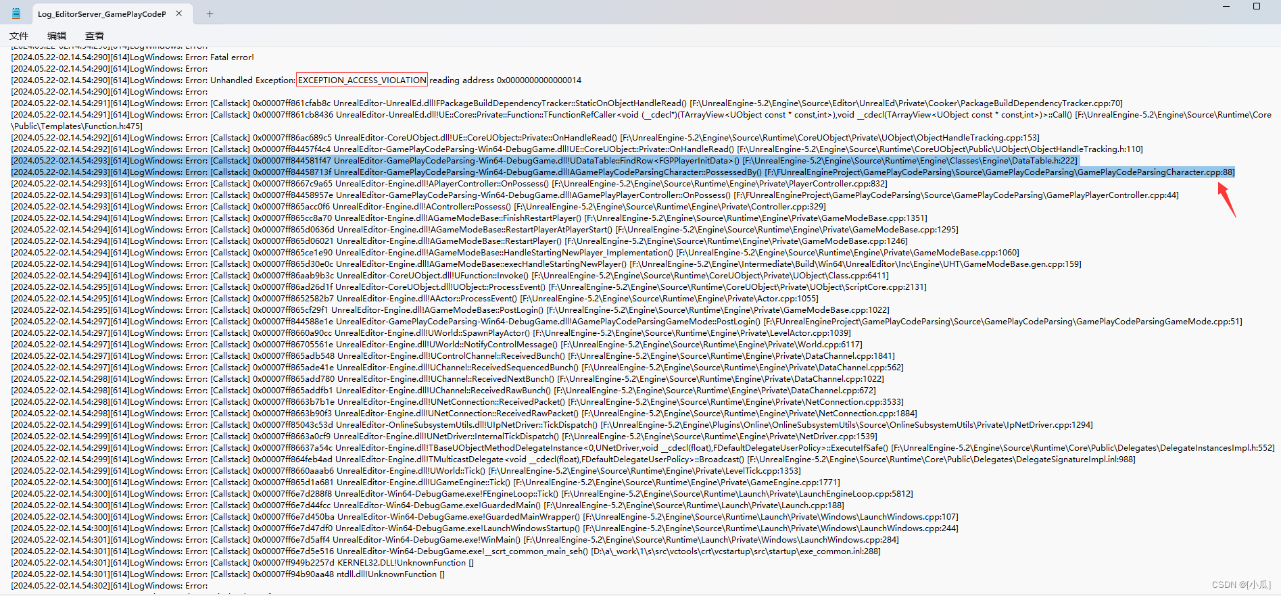Click the APlayerController::OnPossess() line
This screenshot has width=1281, height=596.
[449, 184]
